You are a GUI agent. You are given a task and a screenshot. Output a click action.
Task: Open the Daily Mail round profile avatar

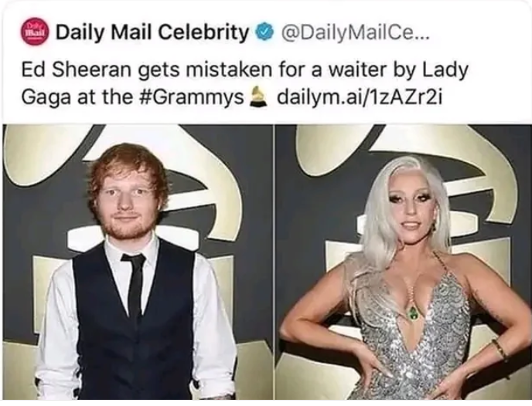coord(35,32)
